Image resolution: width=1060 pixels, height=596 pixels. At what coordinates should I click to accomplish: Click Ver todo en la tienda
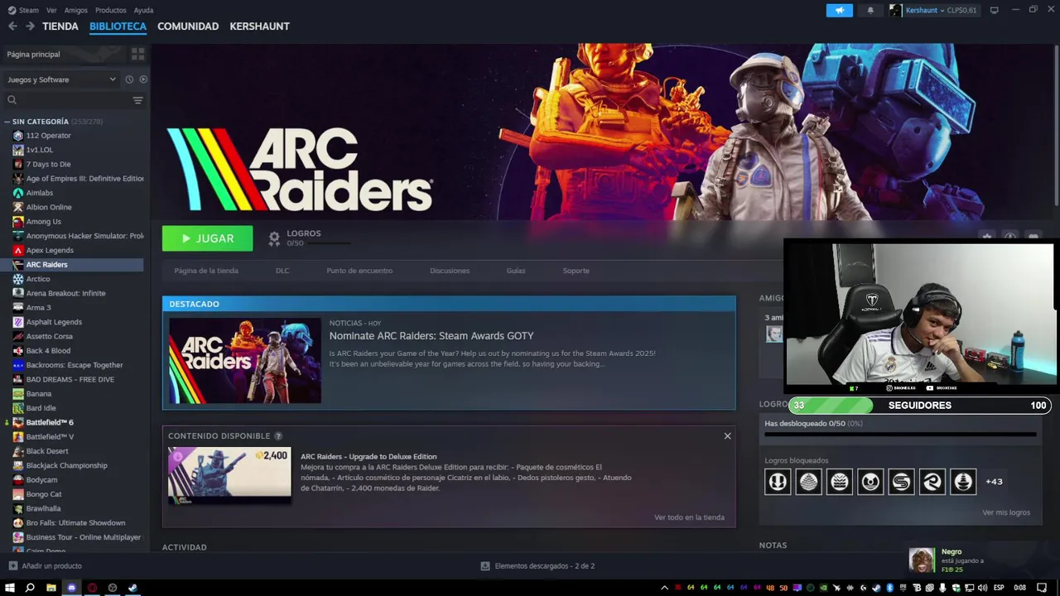click(x=689, y=517)
